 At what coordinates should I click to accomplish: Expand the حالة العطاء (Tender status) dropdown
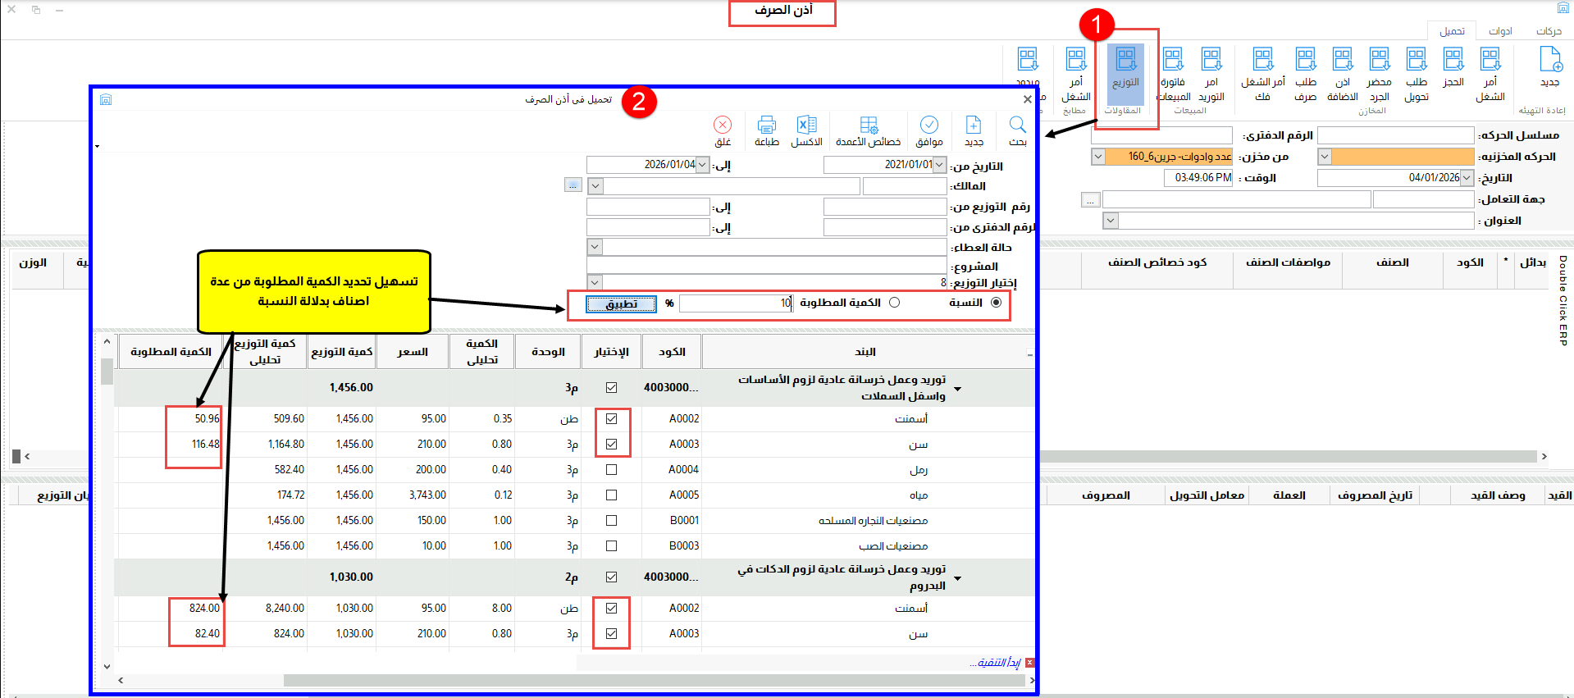595,247
